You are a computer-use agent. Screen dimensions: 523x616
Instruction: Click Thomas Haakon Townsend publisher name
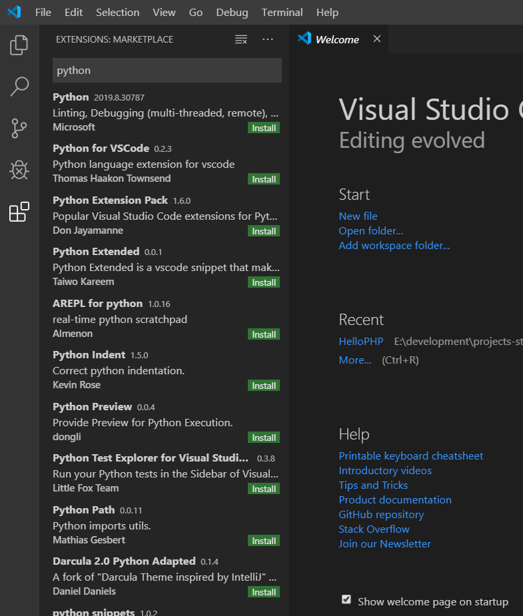point(111,178)
